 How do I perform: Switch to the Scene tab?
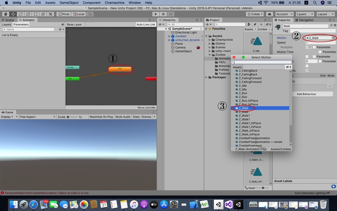tap(8, 20)
